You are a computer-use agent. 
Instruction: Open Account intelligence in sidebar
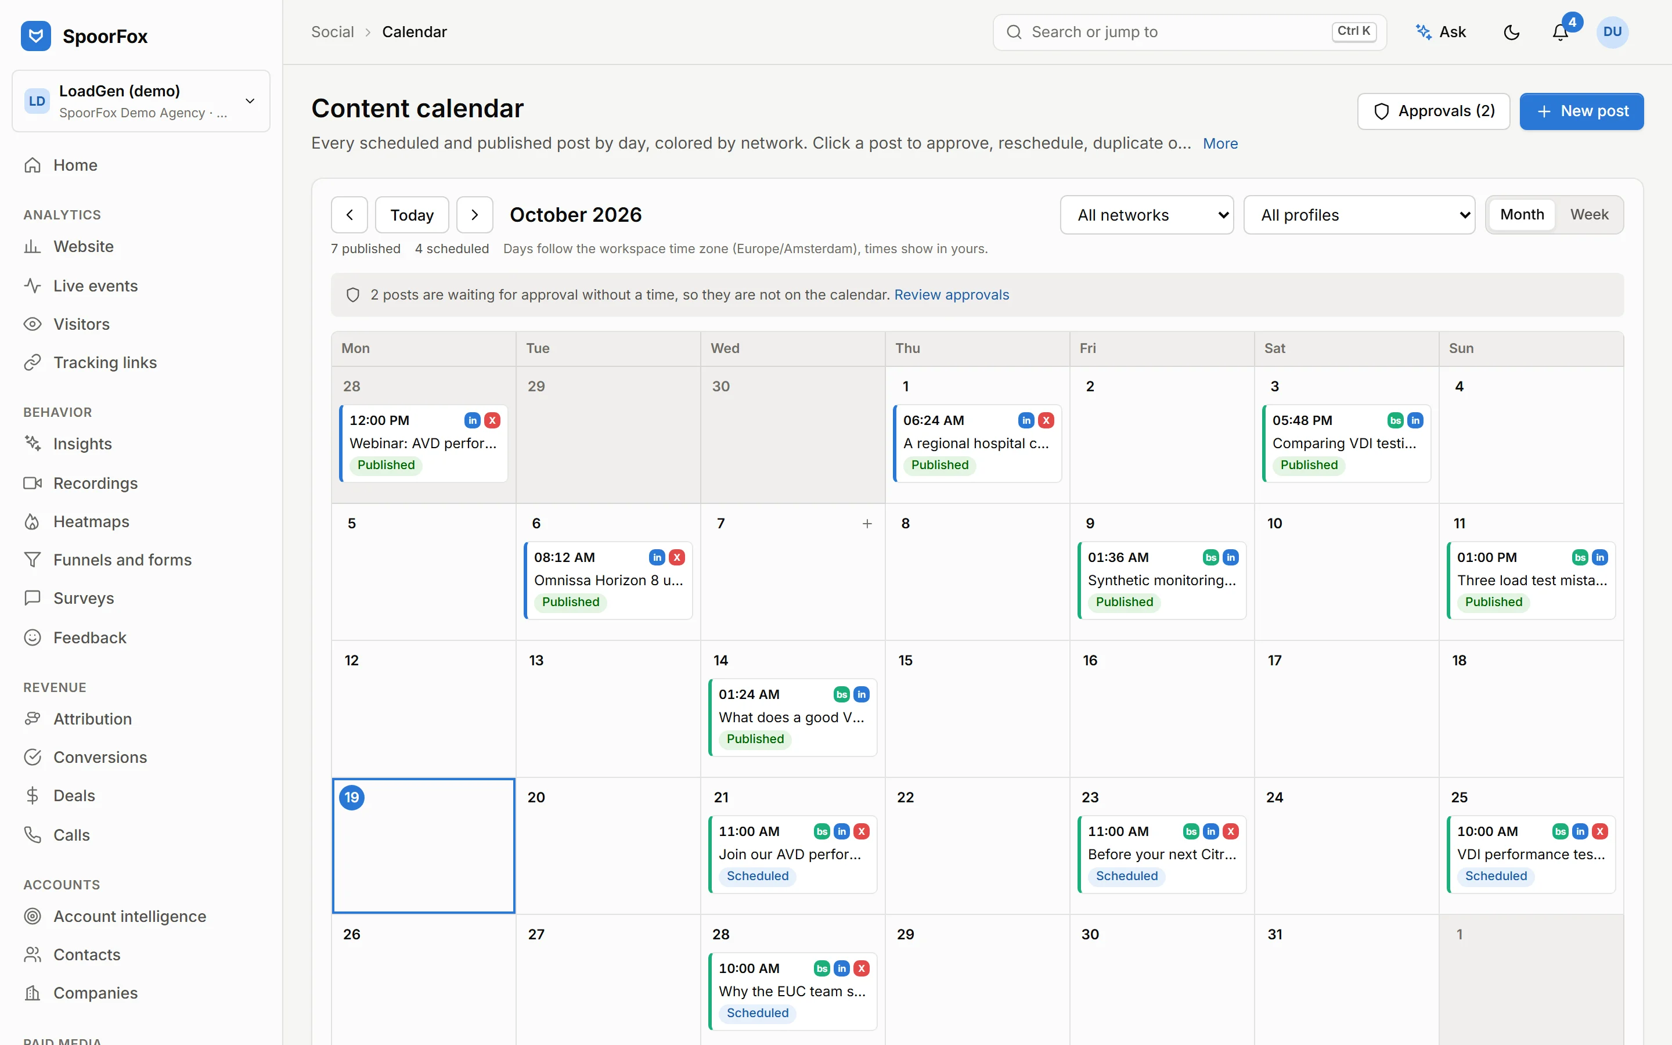(x=141, y=917)
